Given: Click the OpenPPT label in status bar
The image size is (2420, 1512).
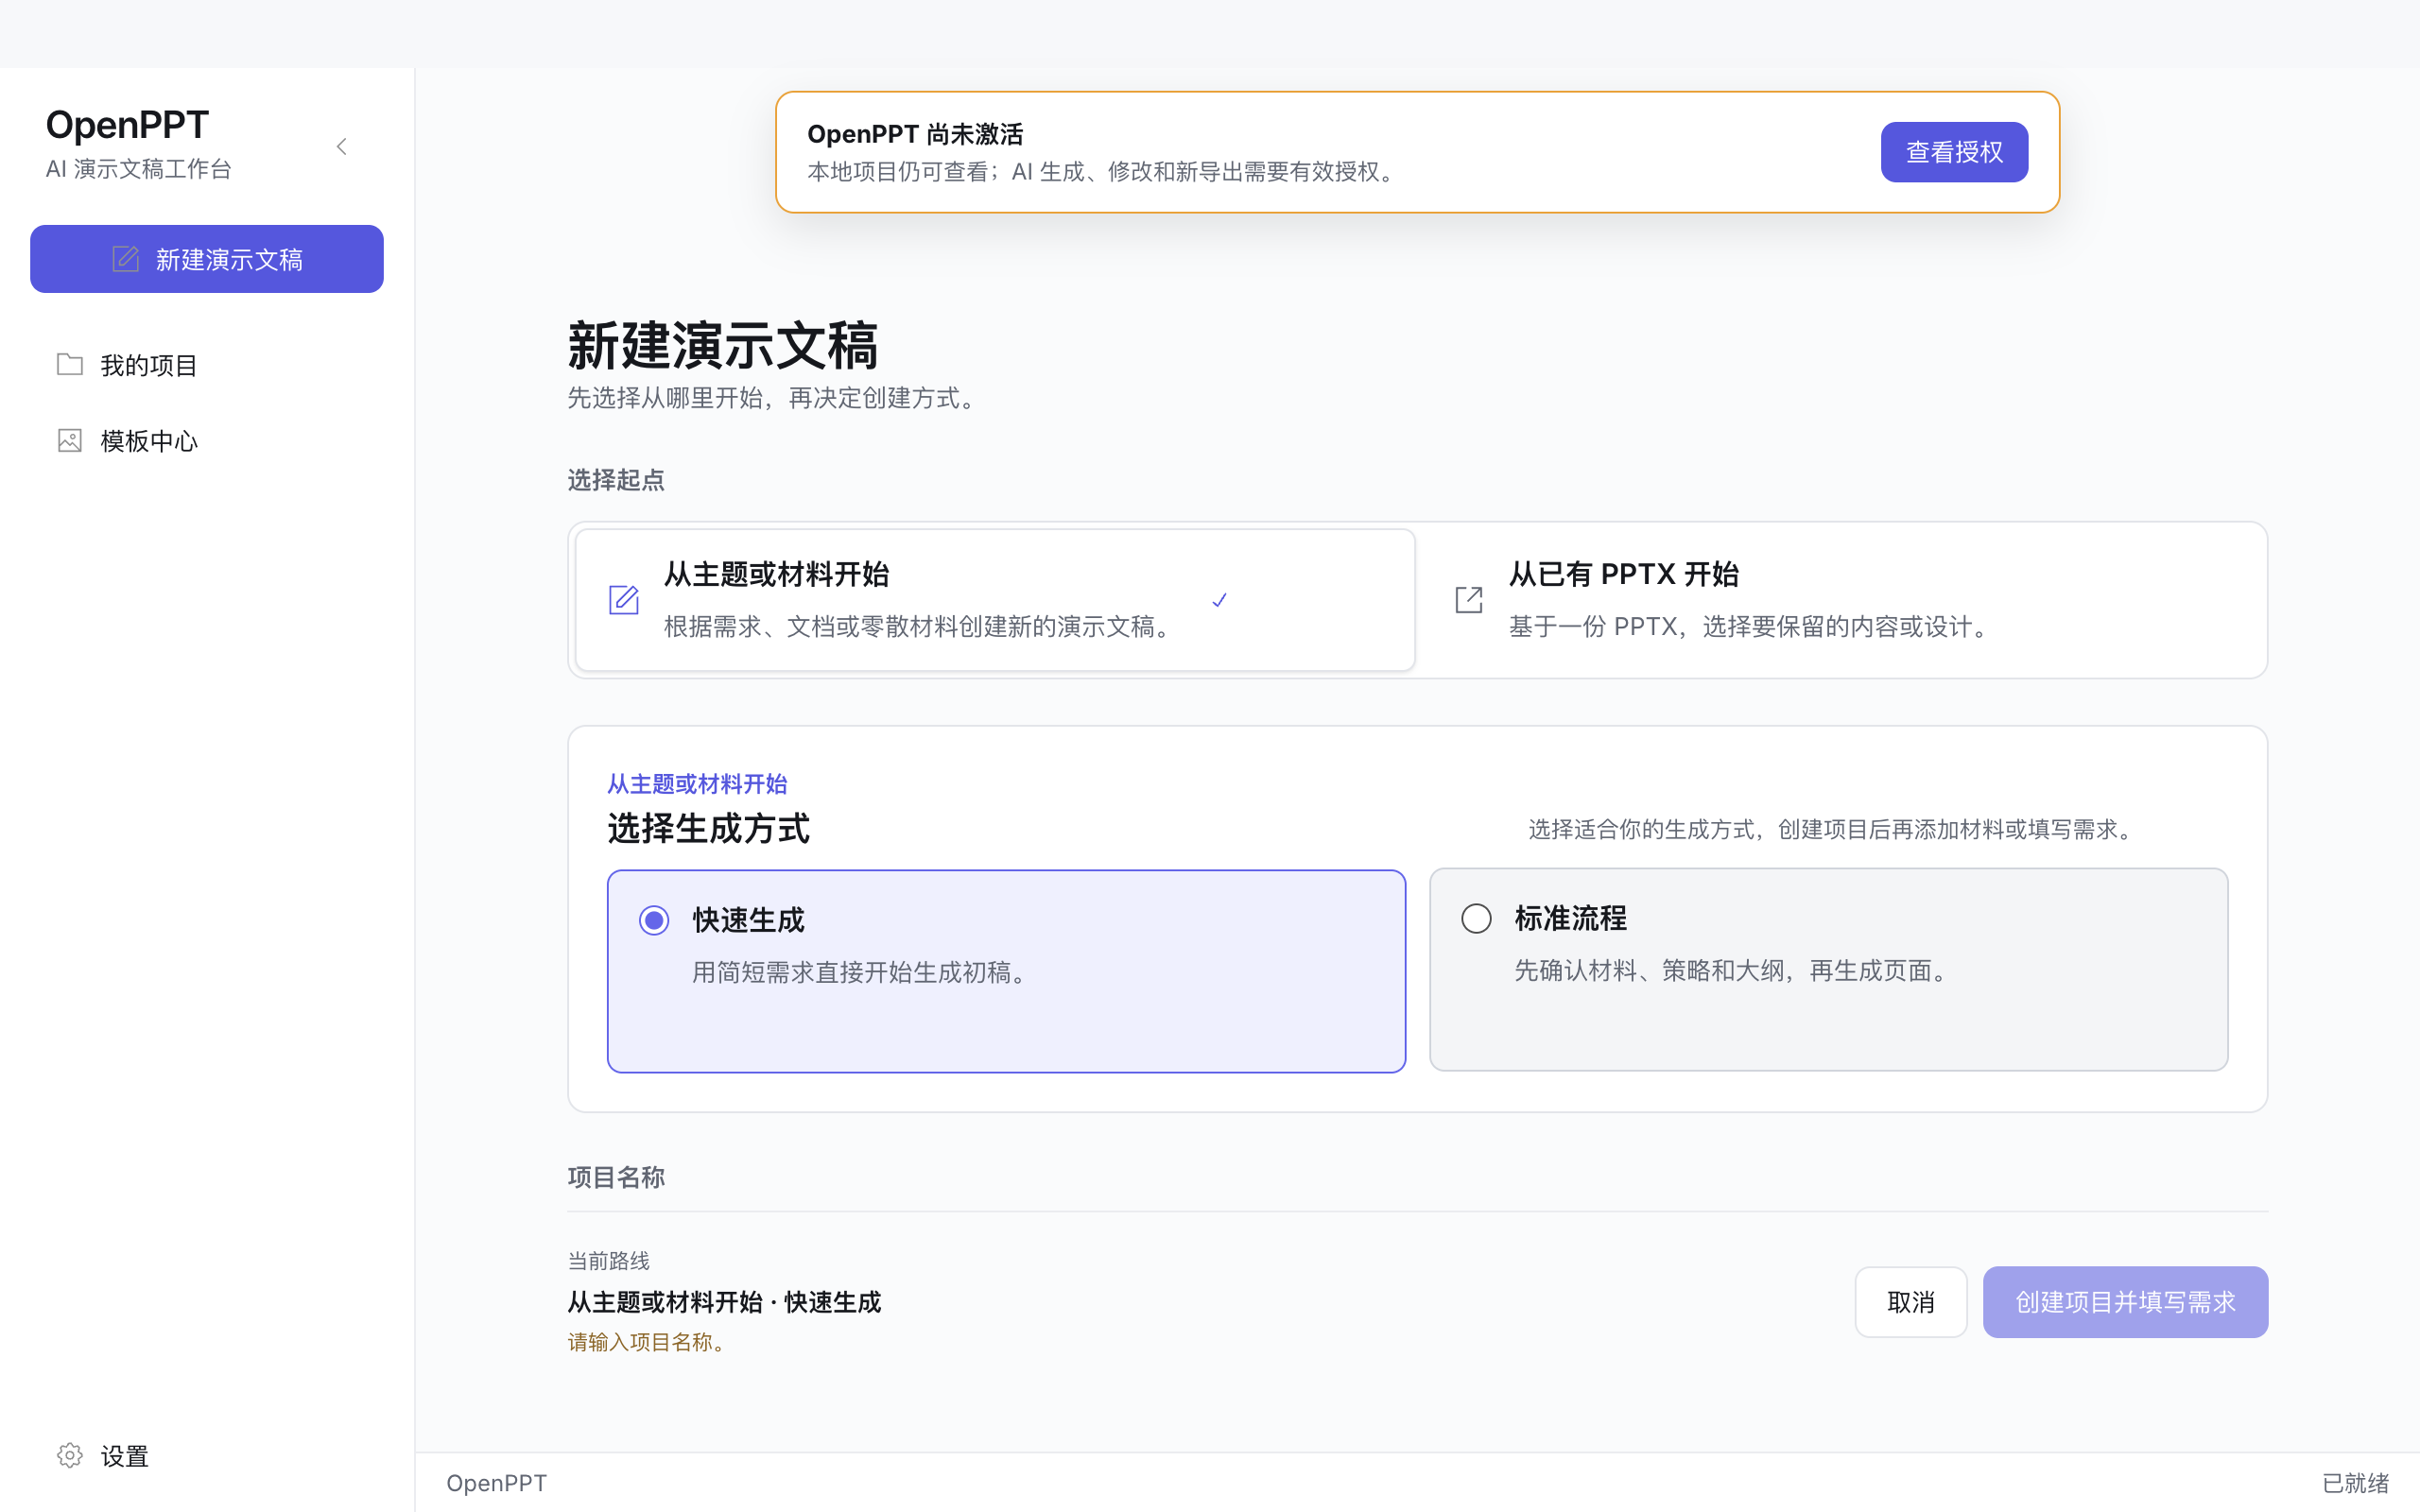Looking at the screenshot, I should [x=496, y=1483].
